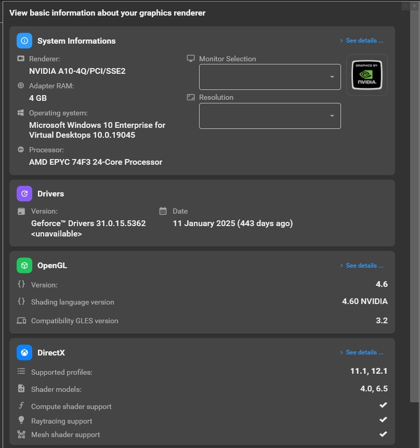Viewport: 420px width, 448px height.
Task: Click the AMD EPYC 74F3 processor text
Action: point(96,162)
